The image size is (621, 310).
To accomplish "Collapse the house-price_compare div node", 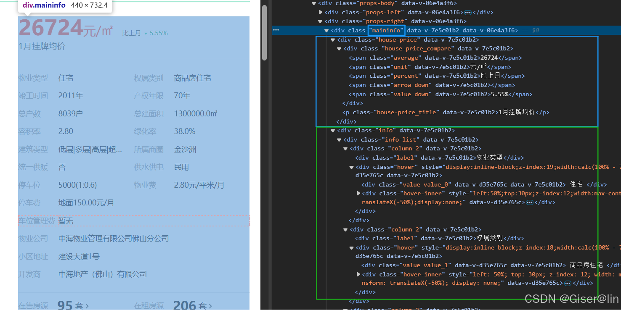I will pyautogui.click(x=339, y=49).
